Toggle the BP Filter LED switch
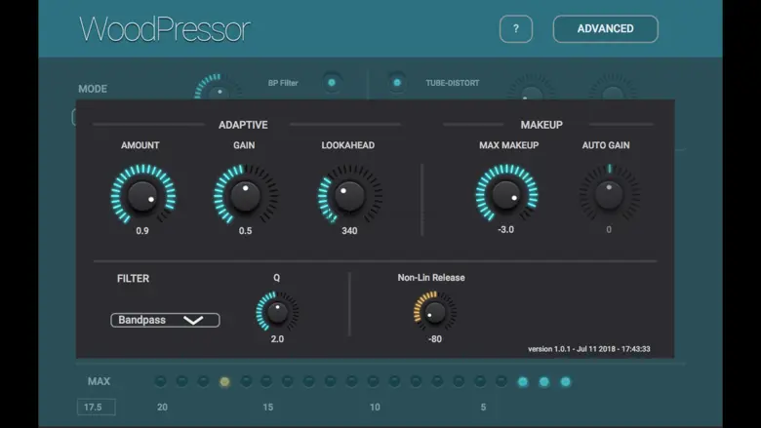This screenshot has height=428, width=761. click(332, 83)
